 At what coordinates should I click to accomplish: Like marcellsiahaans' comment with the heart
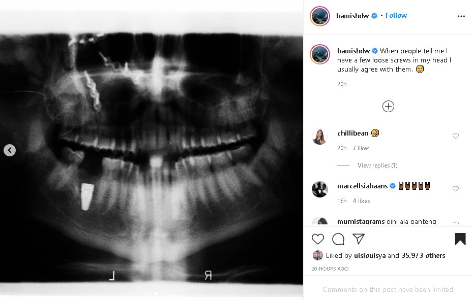pyautogui.click(x=455, y=189)
